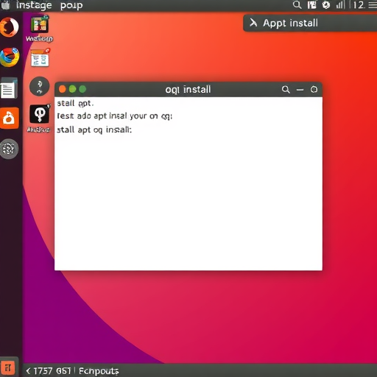Click the round dark gray desktop icon

(x=39, y=86)
